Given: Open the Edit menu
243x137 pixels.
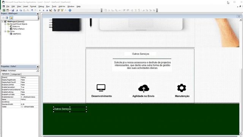Looking at the screenshot, I should click(x=13, y=6).
